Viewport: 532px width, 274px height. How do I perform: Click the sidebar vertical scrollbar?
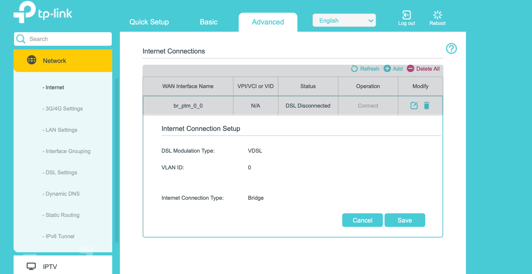[x=117, y=160]
